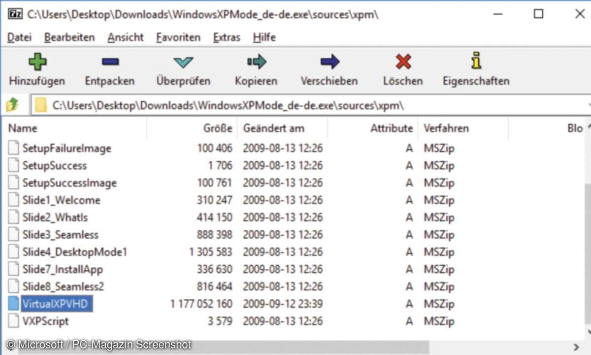The width and height of the screenshot is (591, 355).
Task: Click file icon next to Slide2_WhatIs
Action: click(x=14, y=217)
